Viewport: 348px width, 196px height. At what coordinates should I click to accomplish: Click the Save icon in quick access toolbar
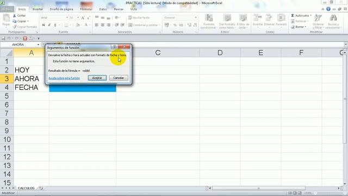(4, 38)
